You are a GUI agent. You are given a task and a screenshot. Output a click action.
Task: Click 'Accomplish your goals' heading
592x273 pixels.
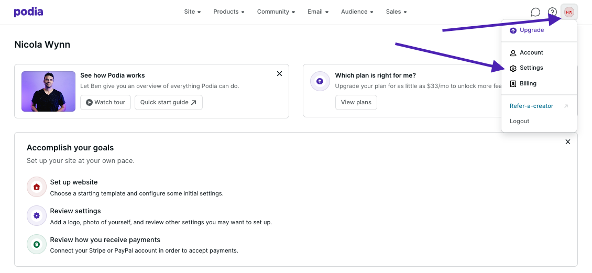tap(70, 148)
